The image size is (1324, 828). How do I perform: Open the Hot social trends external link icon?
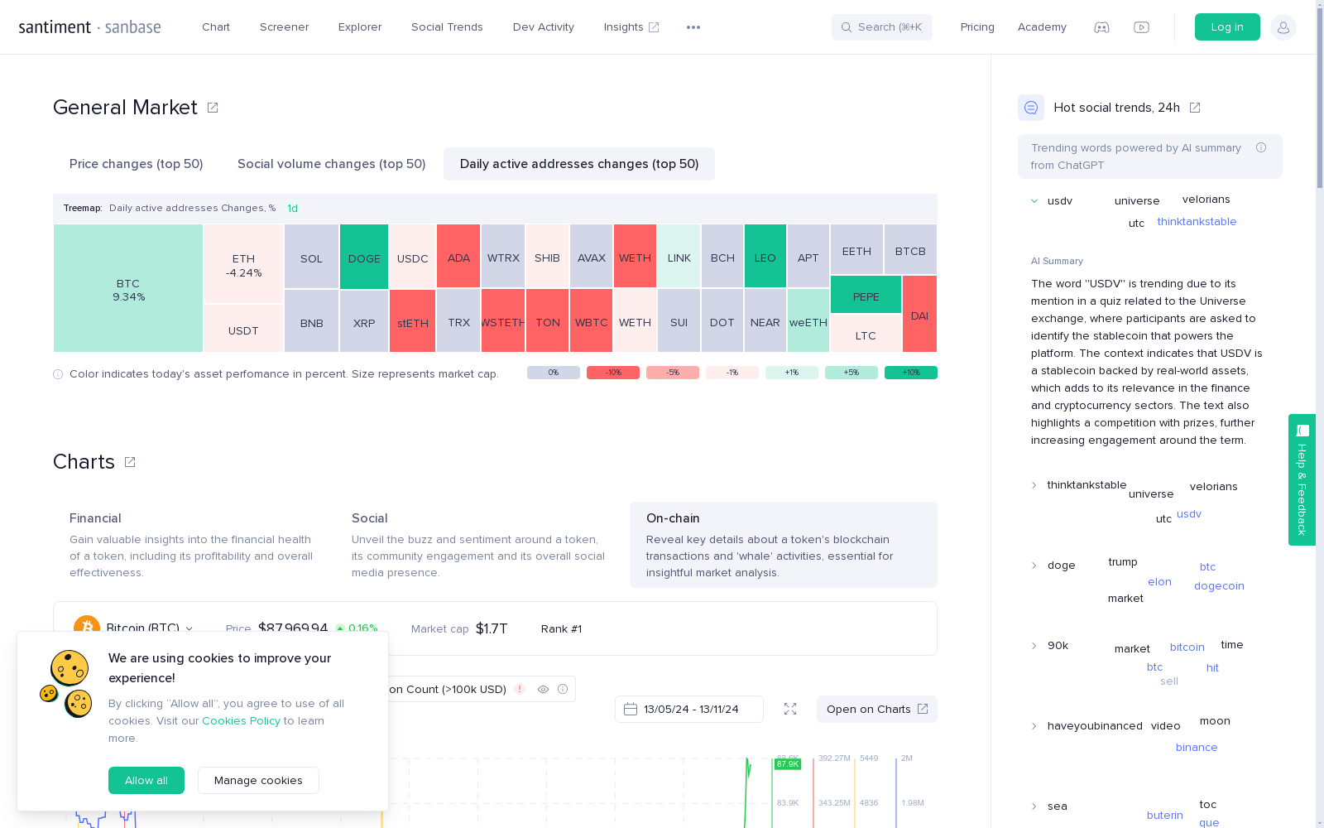[1195, 108]
